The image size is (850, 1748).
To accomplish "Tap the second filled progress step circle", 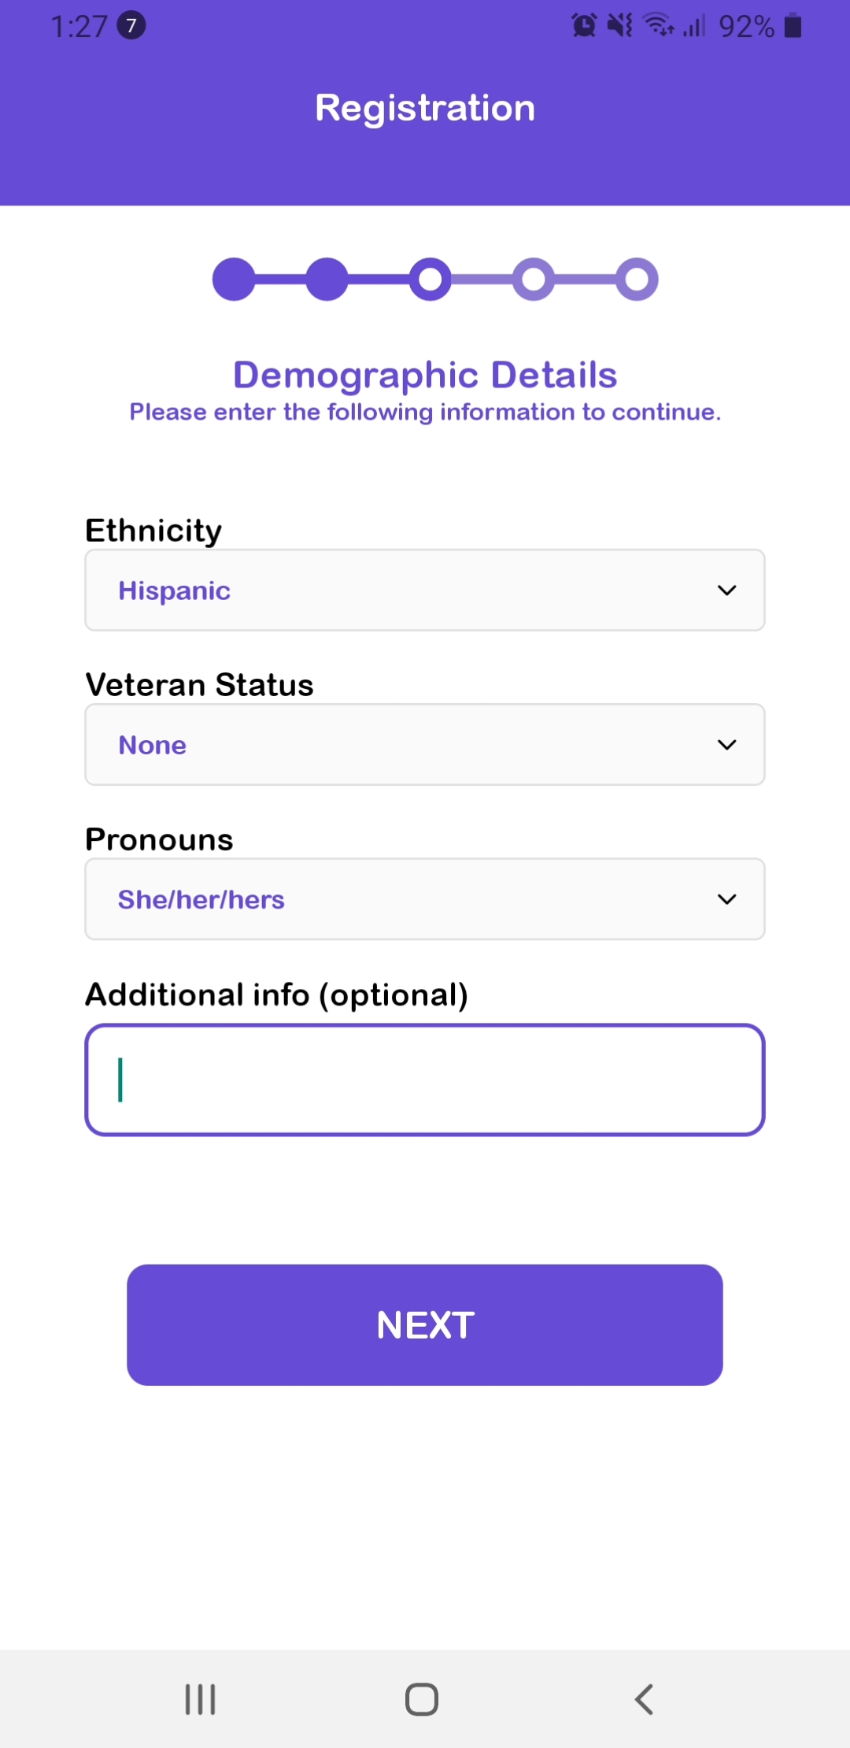I will [327, 279].
